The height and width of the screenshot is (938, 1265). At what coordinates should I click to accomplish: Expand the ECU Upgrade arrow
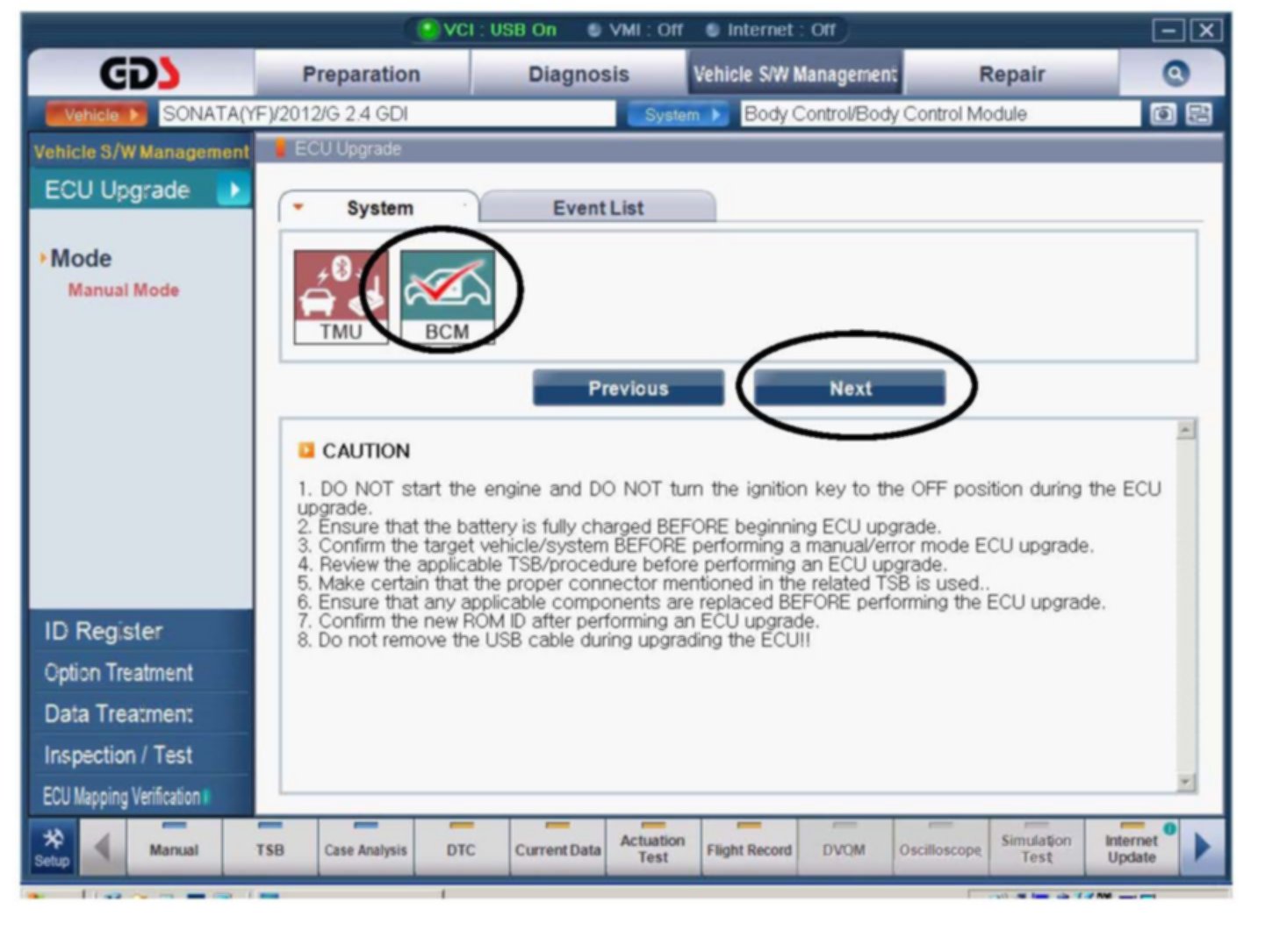click(x=234, y=190)
